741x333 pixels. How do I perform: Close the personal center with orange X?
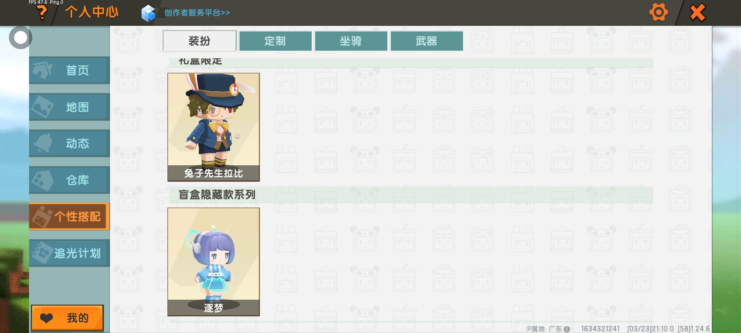click(x=697, y=13)
